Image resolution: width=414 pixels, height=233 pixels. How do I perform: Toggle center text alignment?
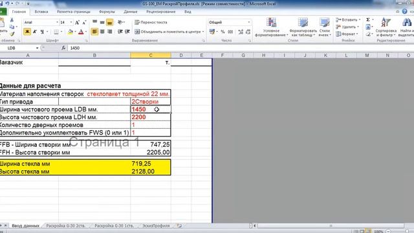click(102, 32)
